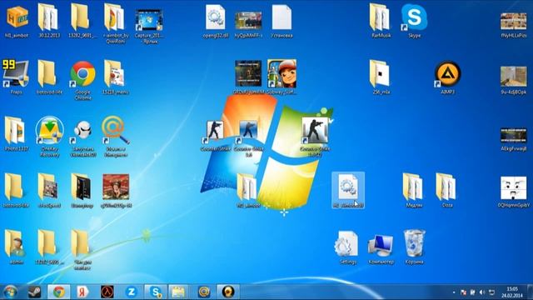Image resolution: width=533 pixels, height=300 pixels.
Task: Show hidden system tray icons
Action: tap(454, 292)
